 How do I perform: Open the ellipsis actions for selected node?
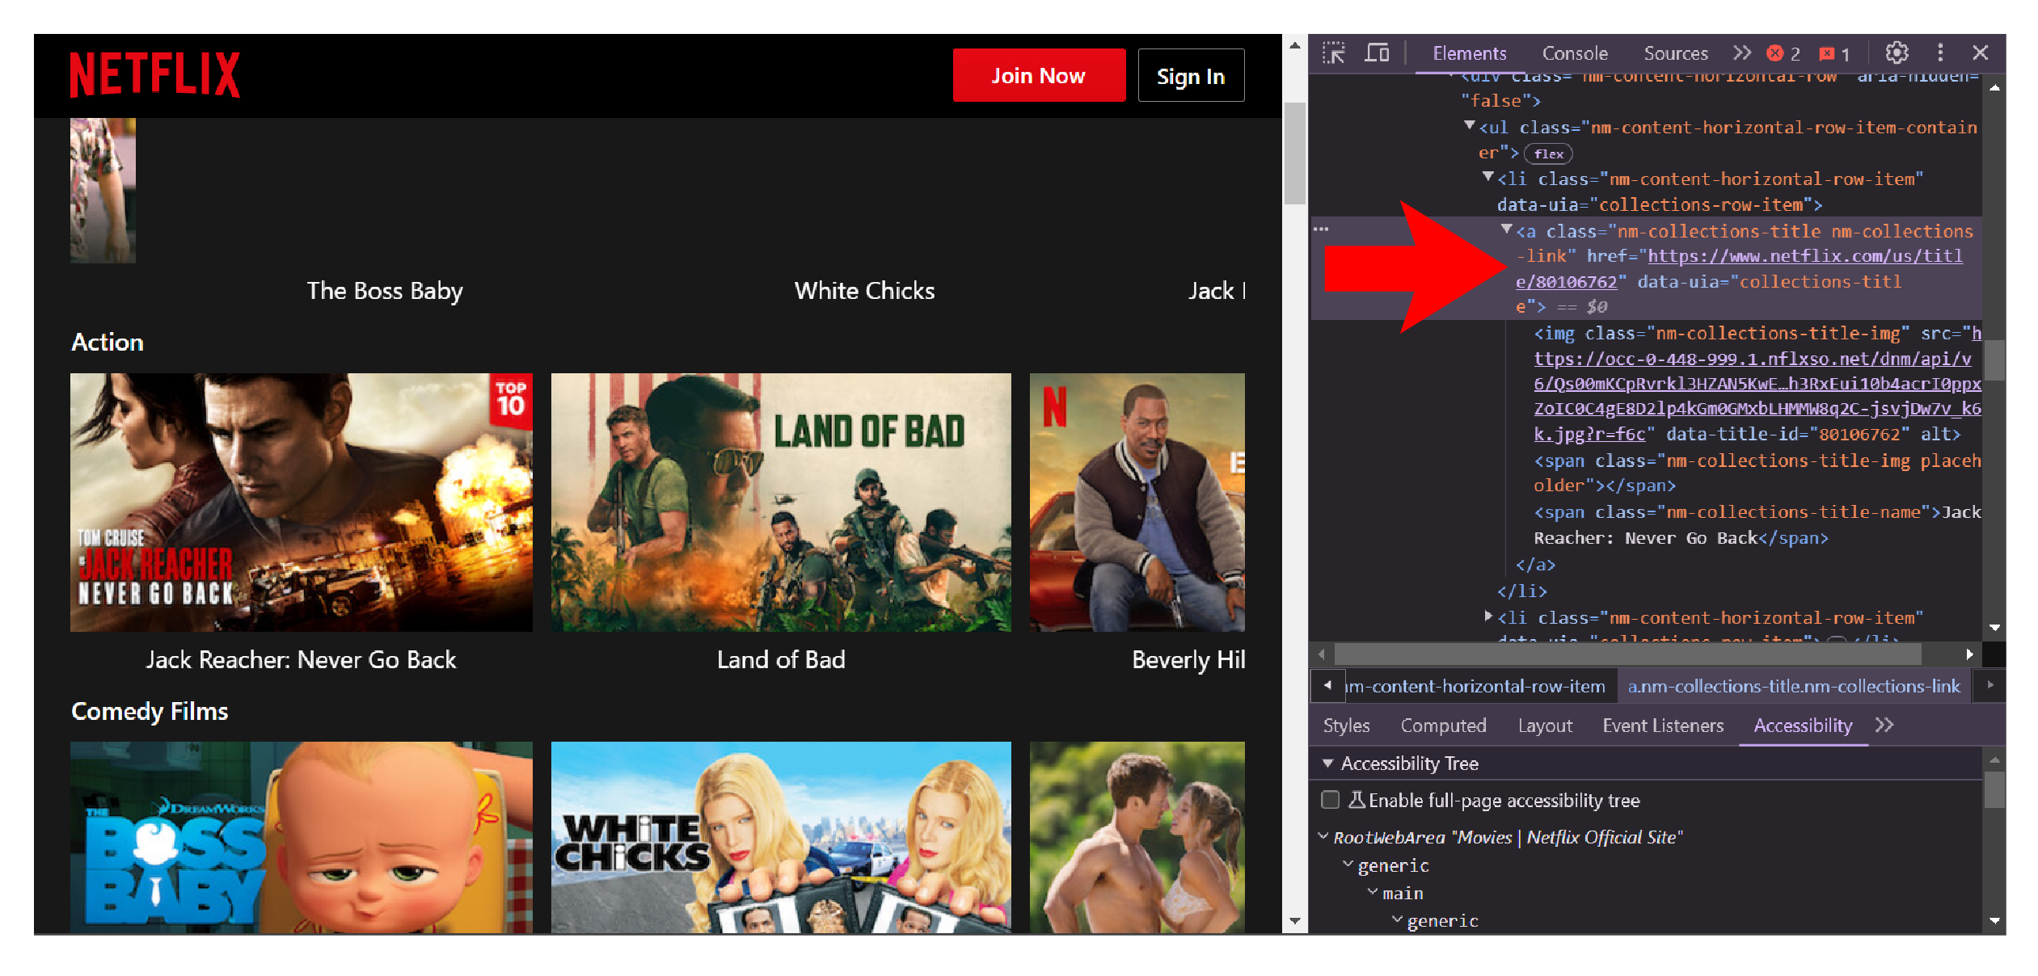coord(1321,229)
